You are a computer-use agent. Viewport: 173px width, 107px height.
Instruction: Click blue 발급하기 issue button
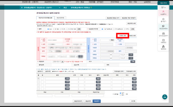[97, 101]
